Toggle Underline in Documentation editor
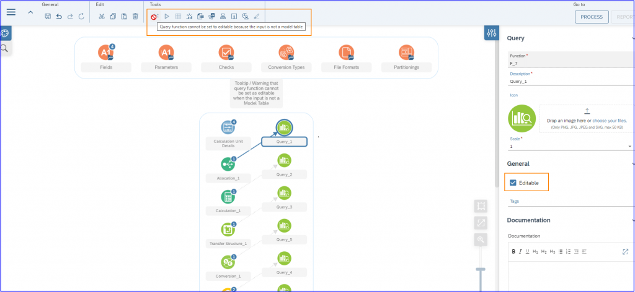 click(x=527, y=252)
